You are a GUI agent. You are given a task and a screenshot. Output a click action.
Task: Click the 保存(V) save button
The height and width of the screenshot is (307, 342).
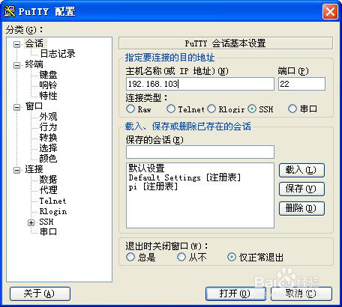click(x=301, y=189)
